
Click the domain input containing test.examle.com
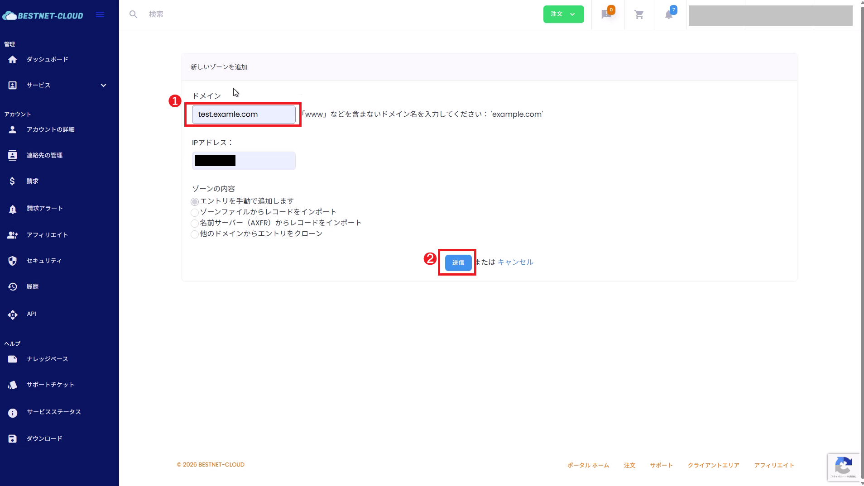click(243, 114)
